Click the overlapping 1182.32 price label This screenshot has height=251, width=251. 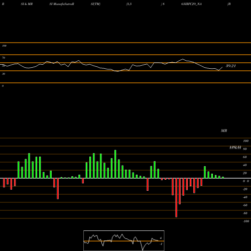tap(235, 147)
